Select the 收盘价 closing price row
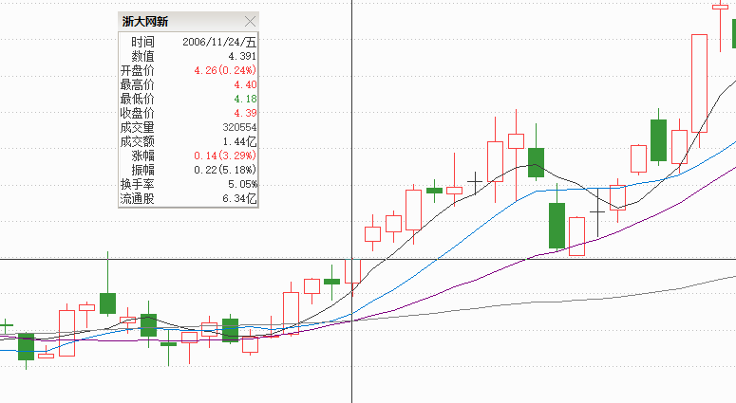736x403 pixels. tap(188, 113)
